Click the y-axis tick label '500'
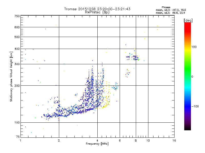Image resolution: width=205 pixels, height=153 pixels. click(x=17, y=37)
